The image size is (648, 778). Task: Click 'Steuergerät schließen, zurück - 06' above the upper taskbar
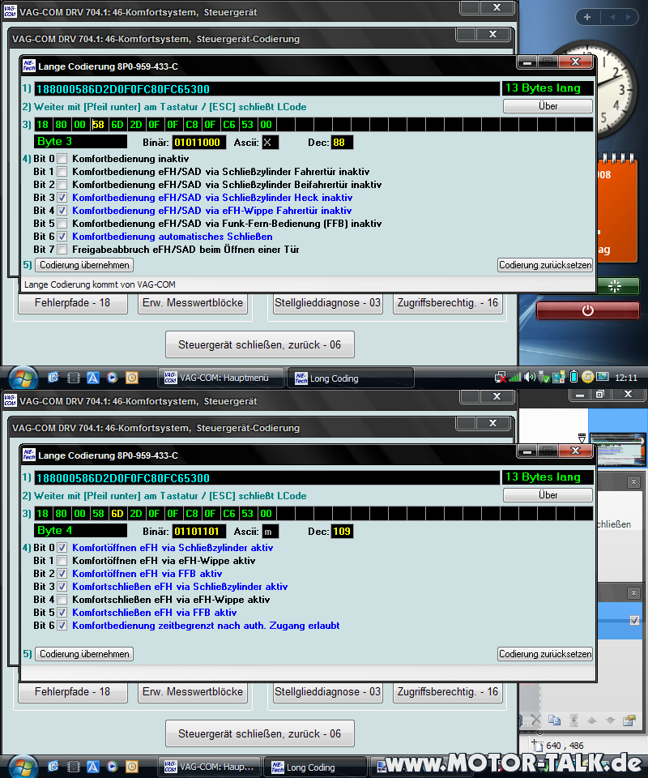(260, 345)
